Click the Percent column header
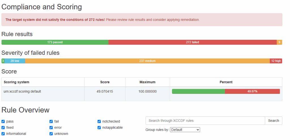This screenshot has width=290, height=140. [226, 82]
